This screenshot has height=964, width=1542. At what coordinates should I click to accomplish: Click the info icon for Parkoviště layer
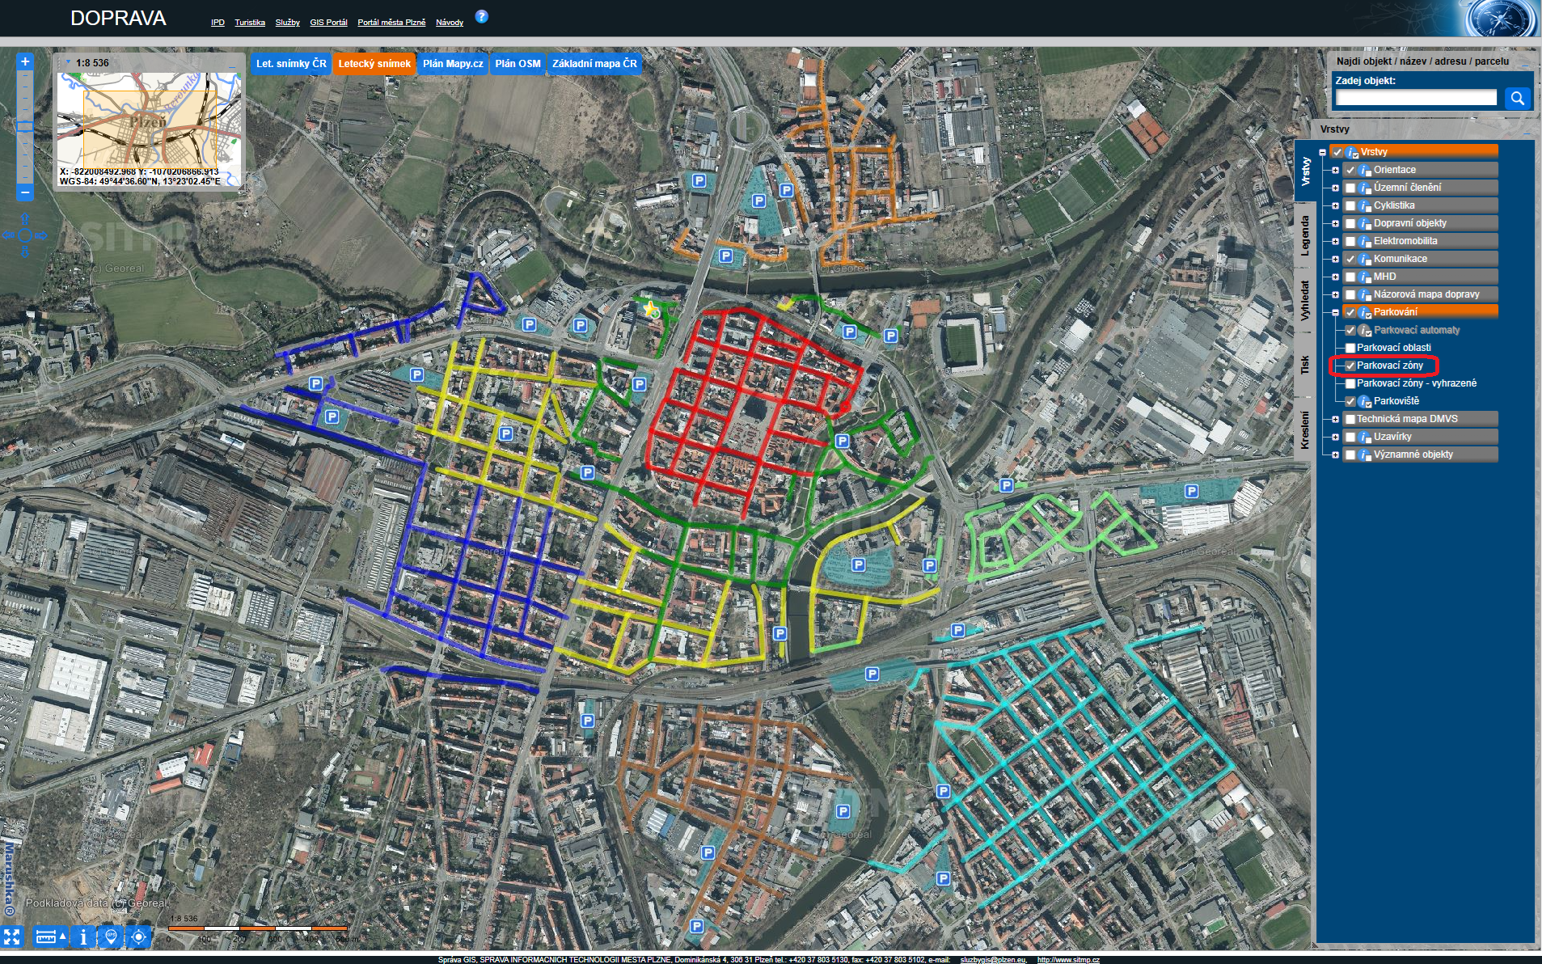pos(1364,401)
